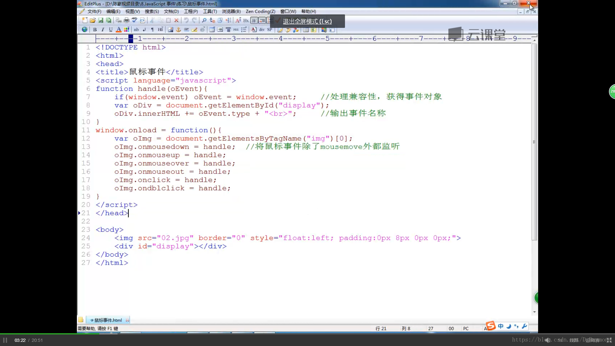Click 退出全屏模式 (Esc) to exit fullscreen
This screenshot has width=615, height=346.
pos(307,21)
